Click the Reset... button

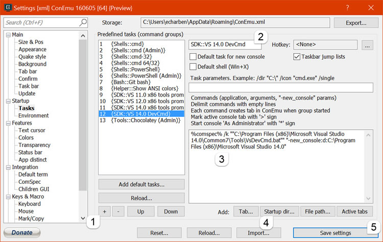pos(159,233)
